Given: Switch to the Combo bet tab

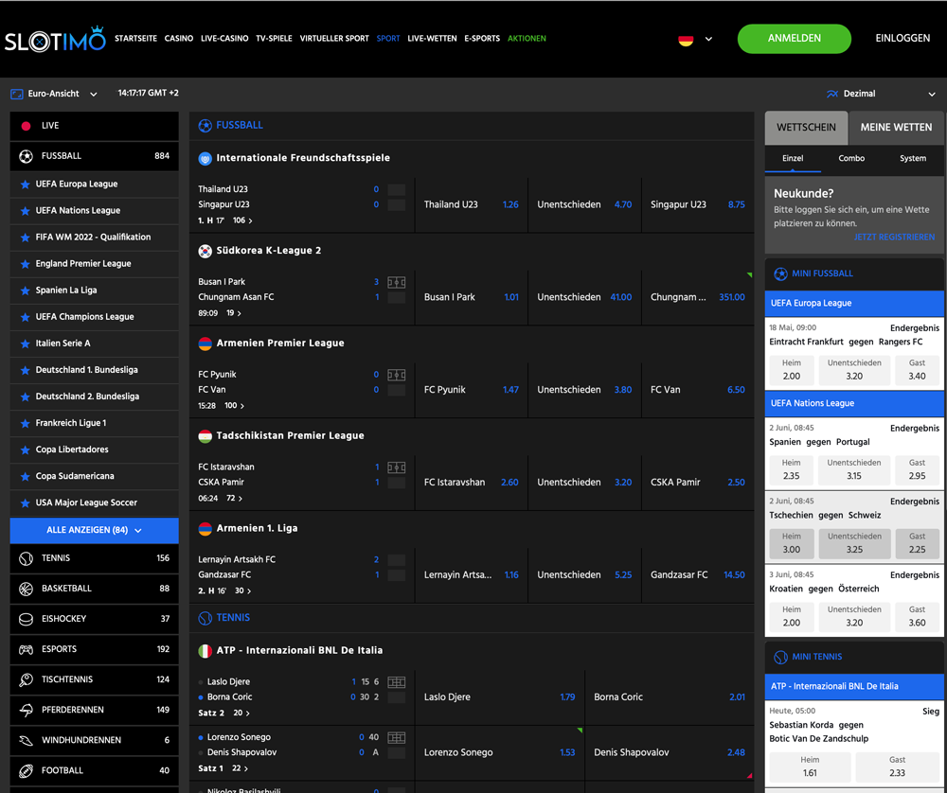Looking at the screenshot, I should coord(851,159).
